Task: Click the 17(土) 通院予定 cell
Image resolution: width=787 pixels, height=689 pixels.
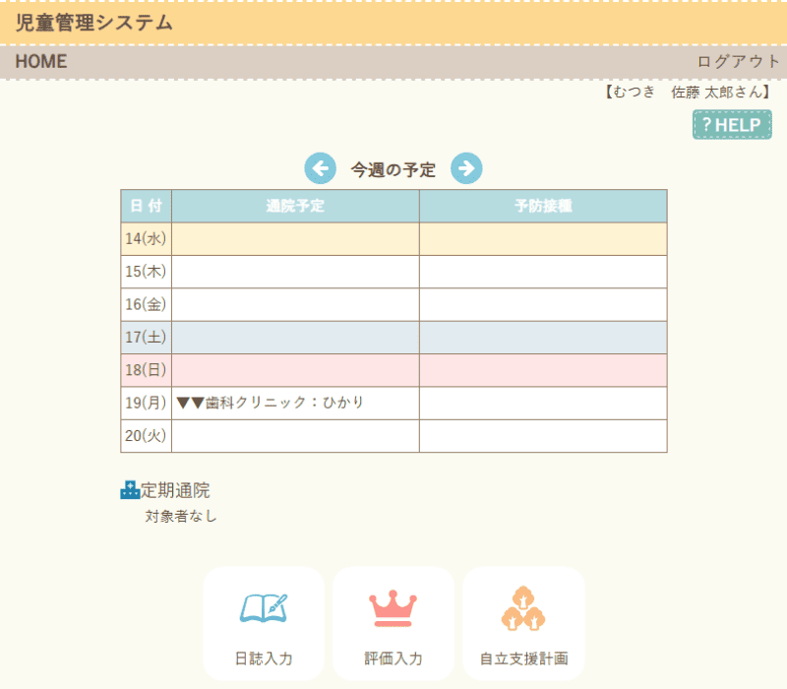Action: [295, 337]
